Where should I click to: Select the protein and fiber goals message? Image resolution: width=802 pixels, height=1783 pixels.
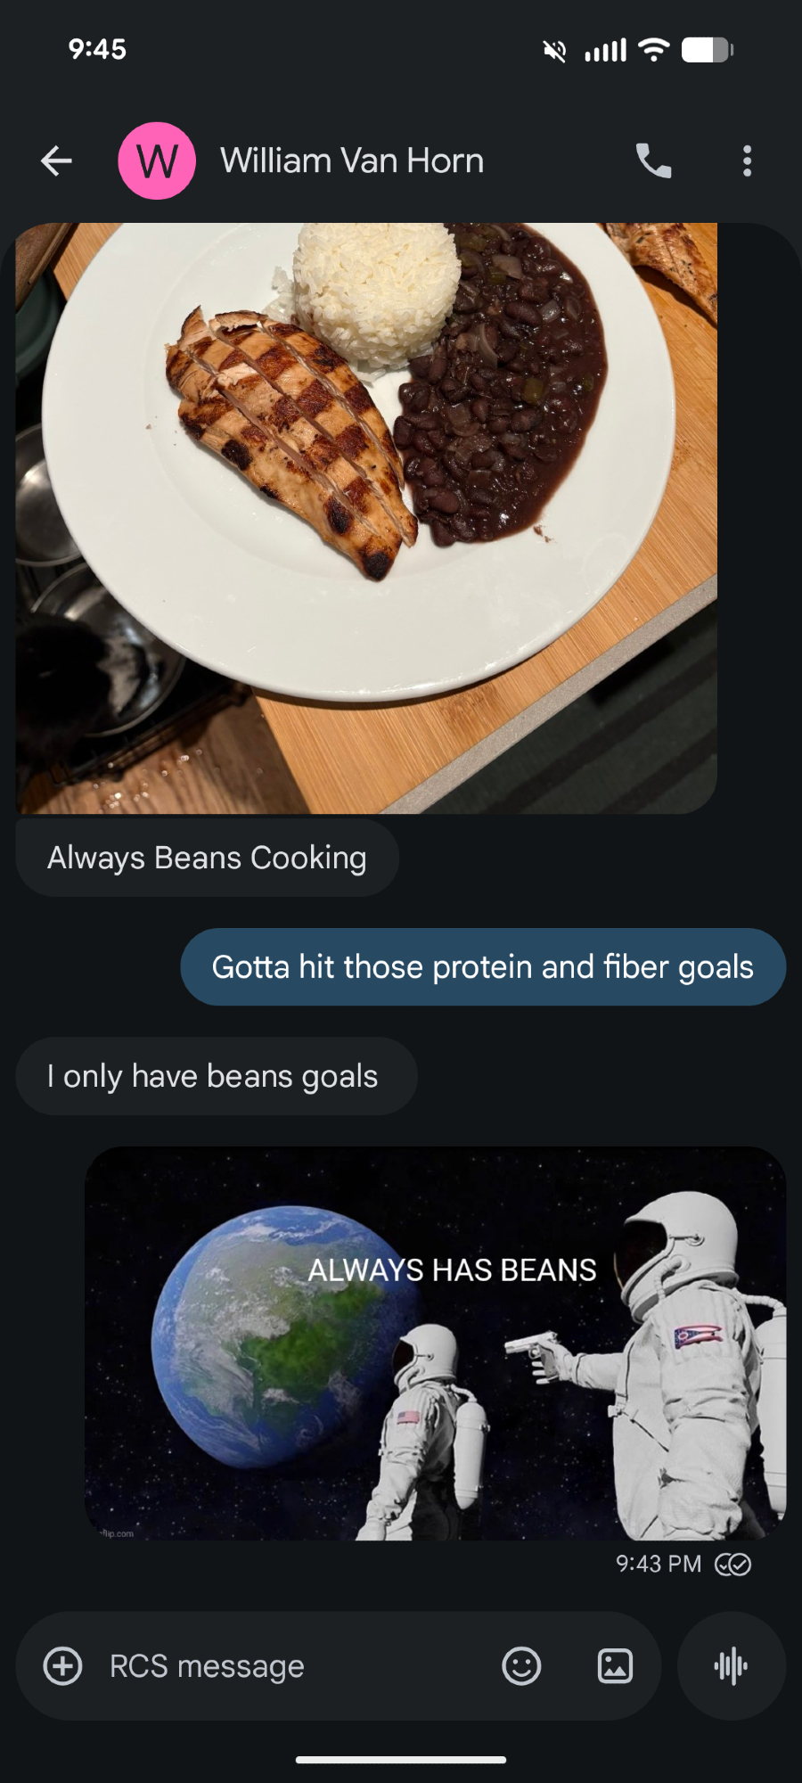click(483, 967)
